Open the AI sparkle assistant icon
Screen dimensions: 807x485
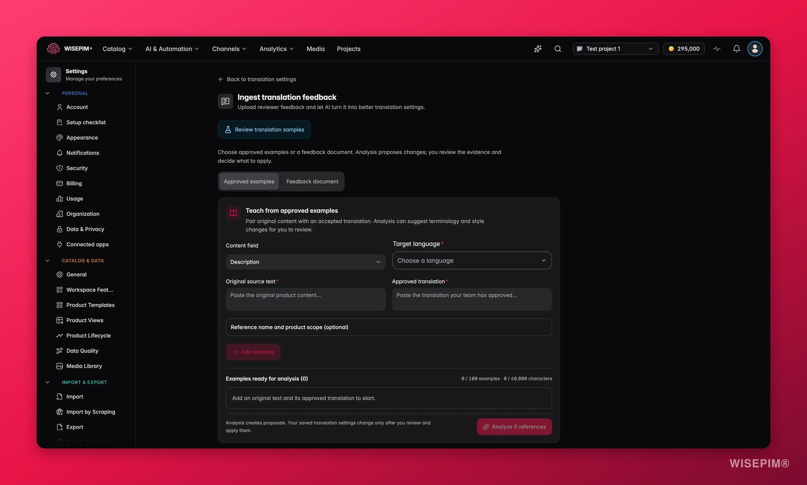tap(538, 49)
